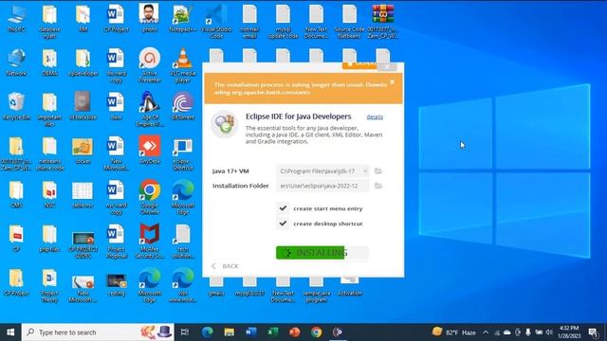Screen dimensions: 607x341
Task: Toggle create desktop shortcut checkbox
Action: (x=283, y=224)
